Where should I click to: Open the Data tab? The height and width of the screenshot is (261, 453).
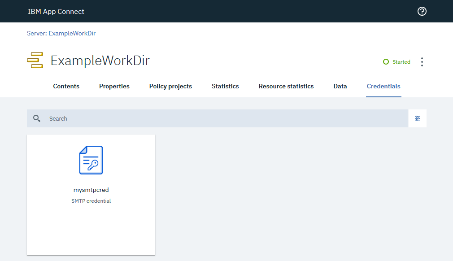(340, 86)
